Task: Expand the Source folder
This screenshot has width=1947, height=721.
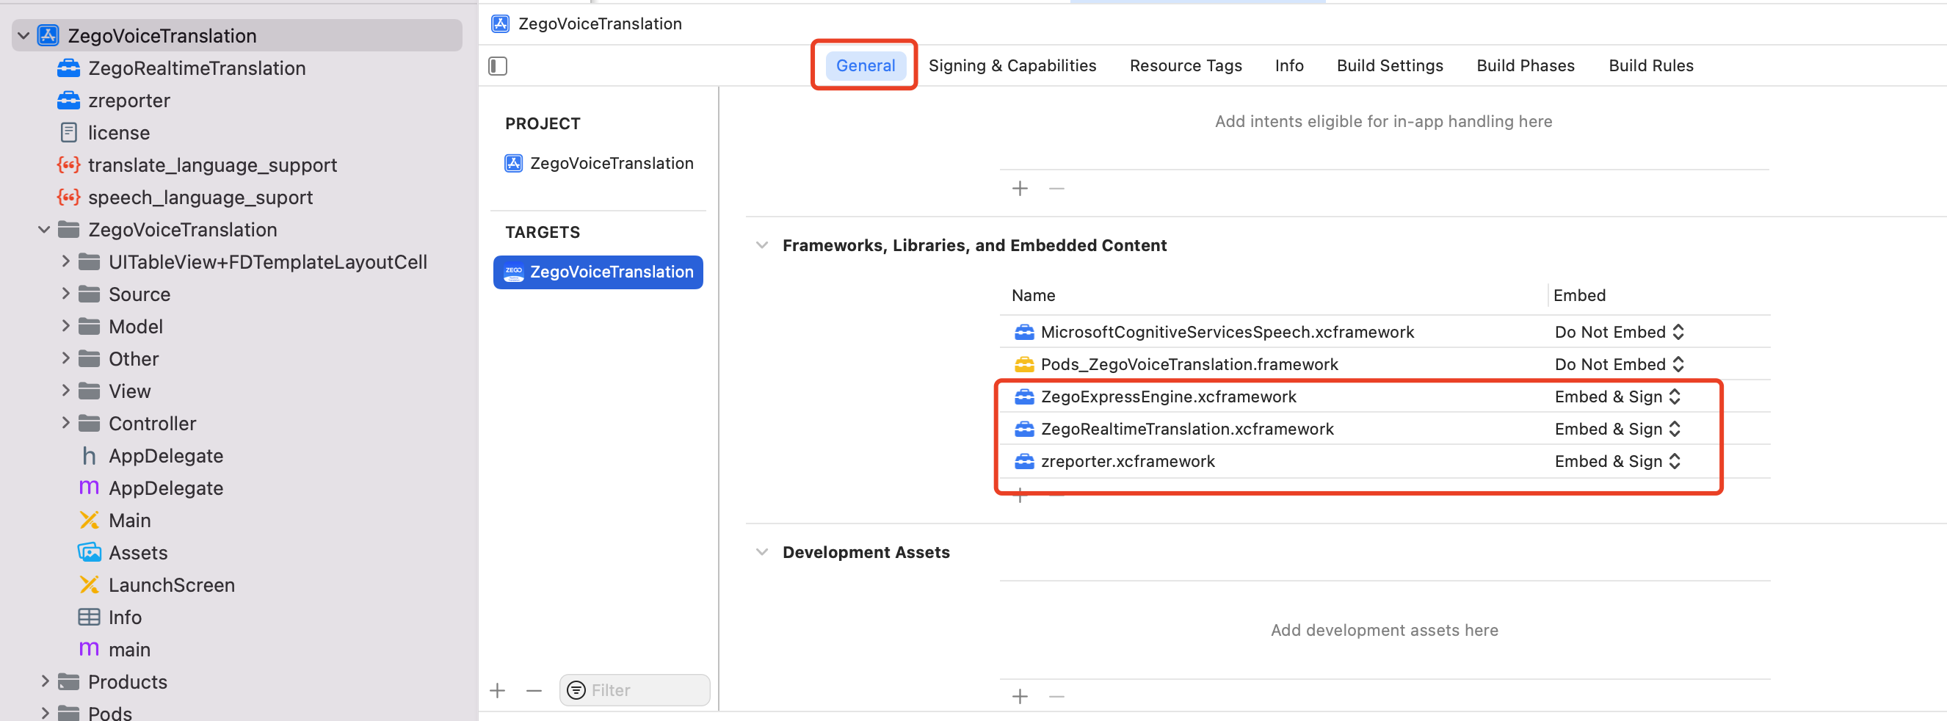Action: 66,294
